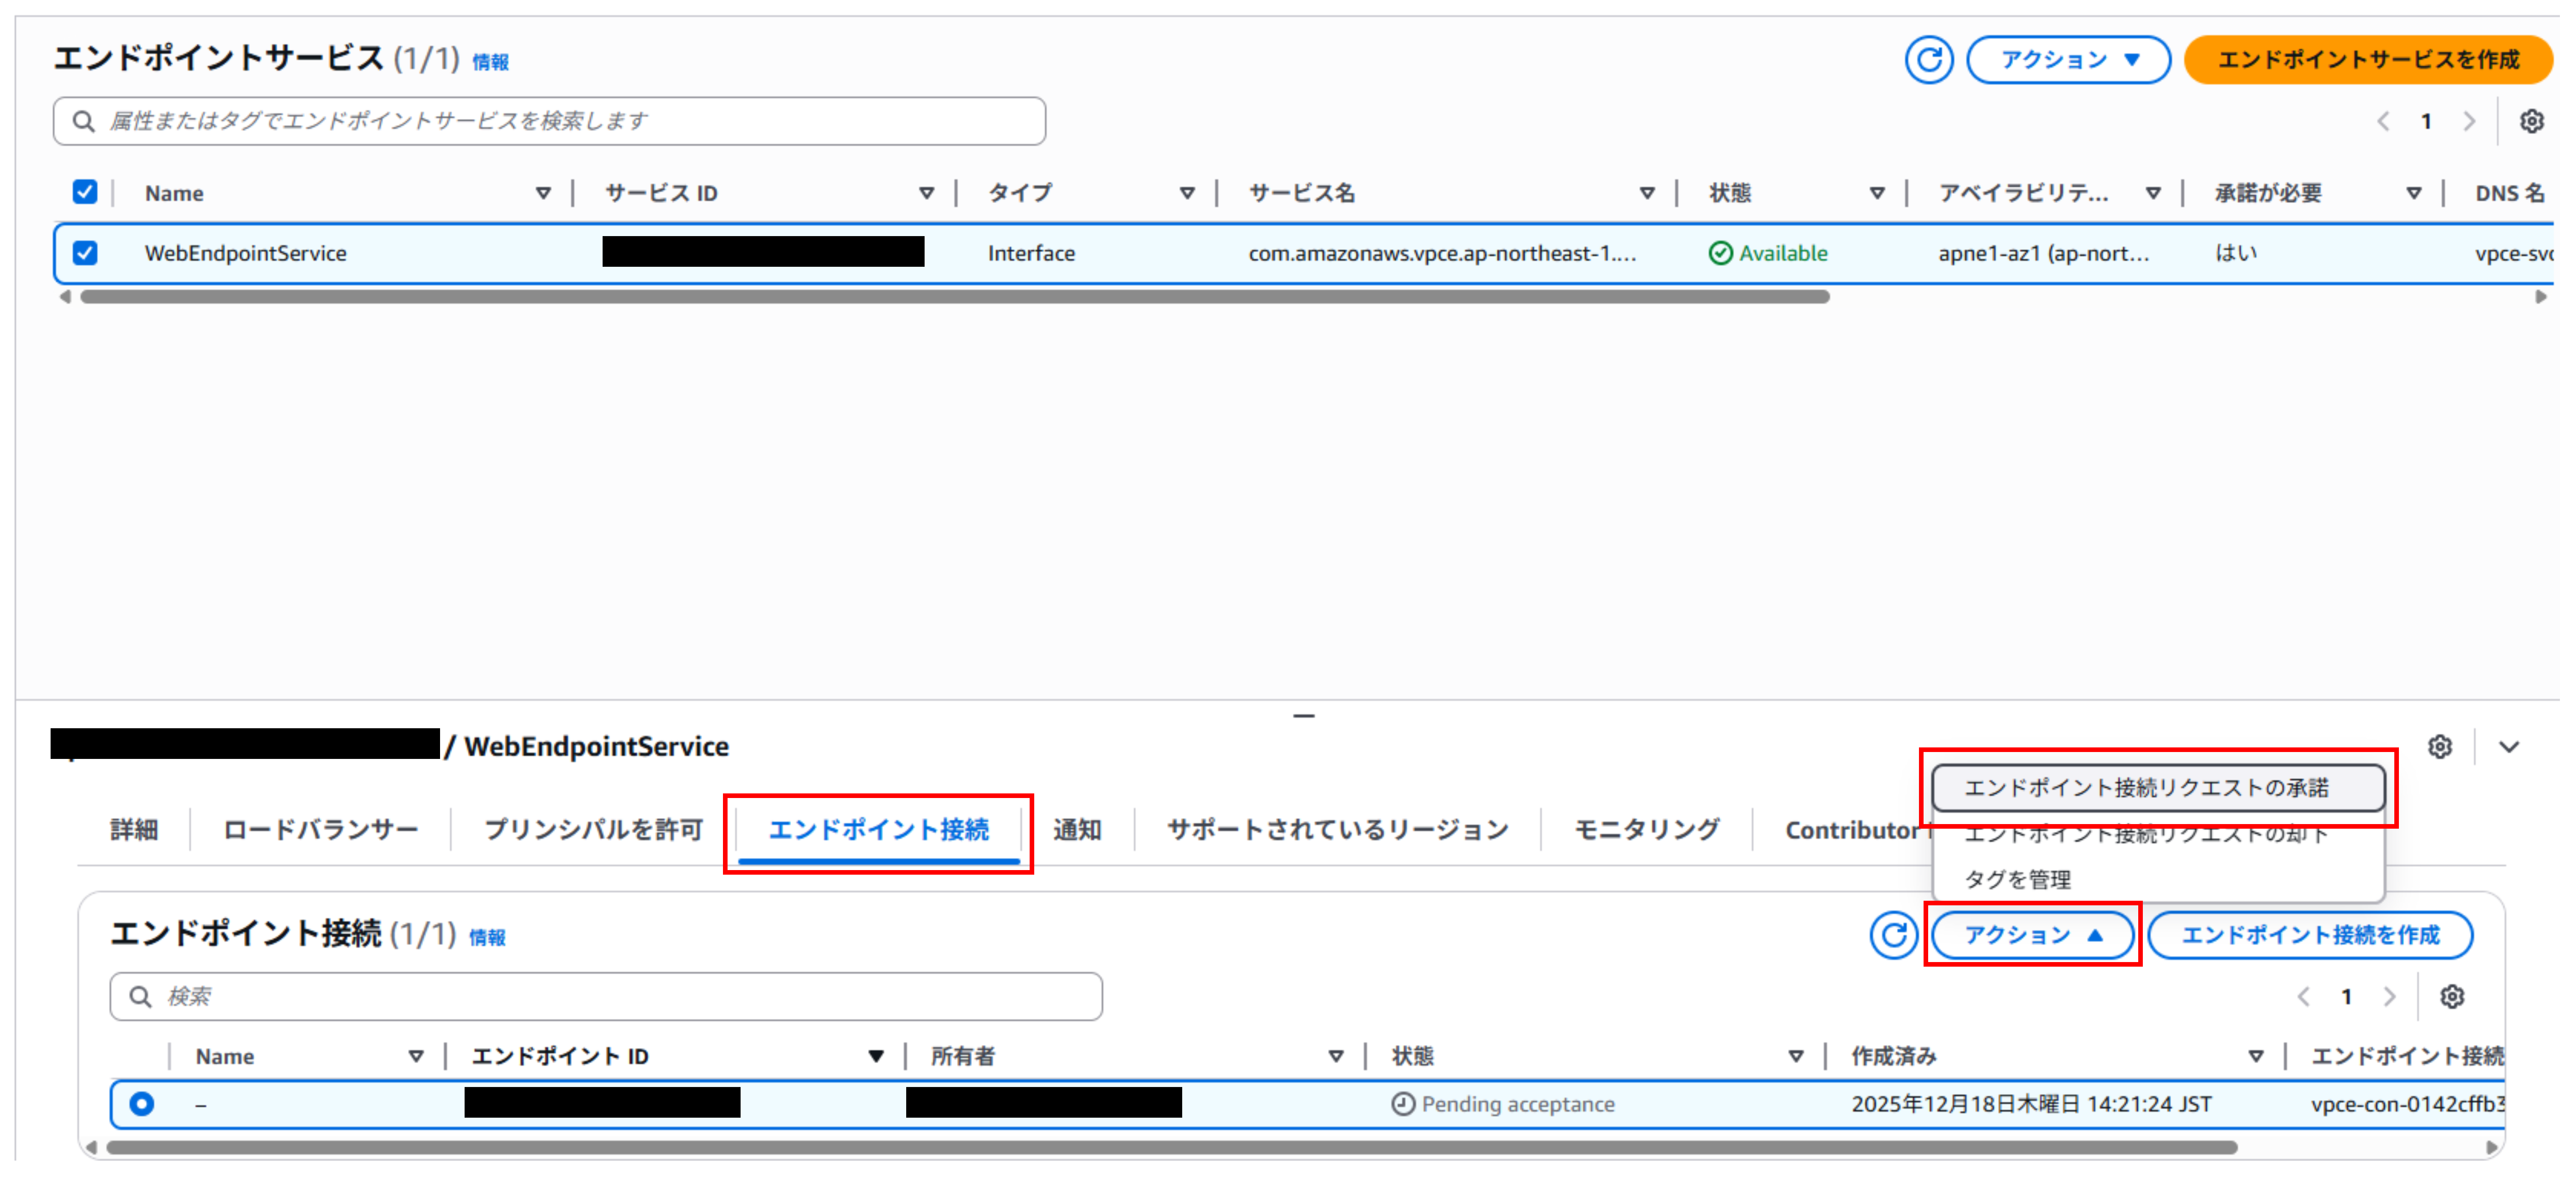Click the next-page chevron in endpoint services pagination
2576x1179 pixels.
coord(2470,121)
